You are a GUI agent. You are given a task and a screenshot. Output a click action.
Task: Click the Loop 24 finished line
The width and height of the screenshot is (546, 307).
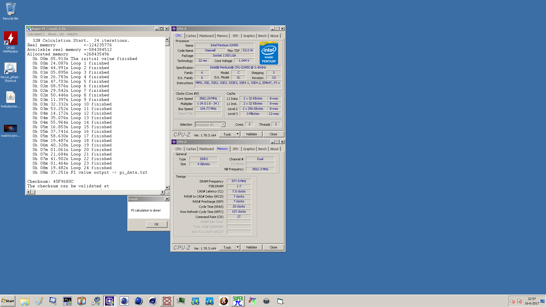tap(72, 168)
